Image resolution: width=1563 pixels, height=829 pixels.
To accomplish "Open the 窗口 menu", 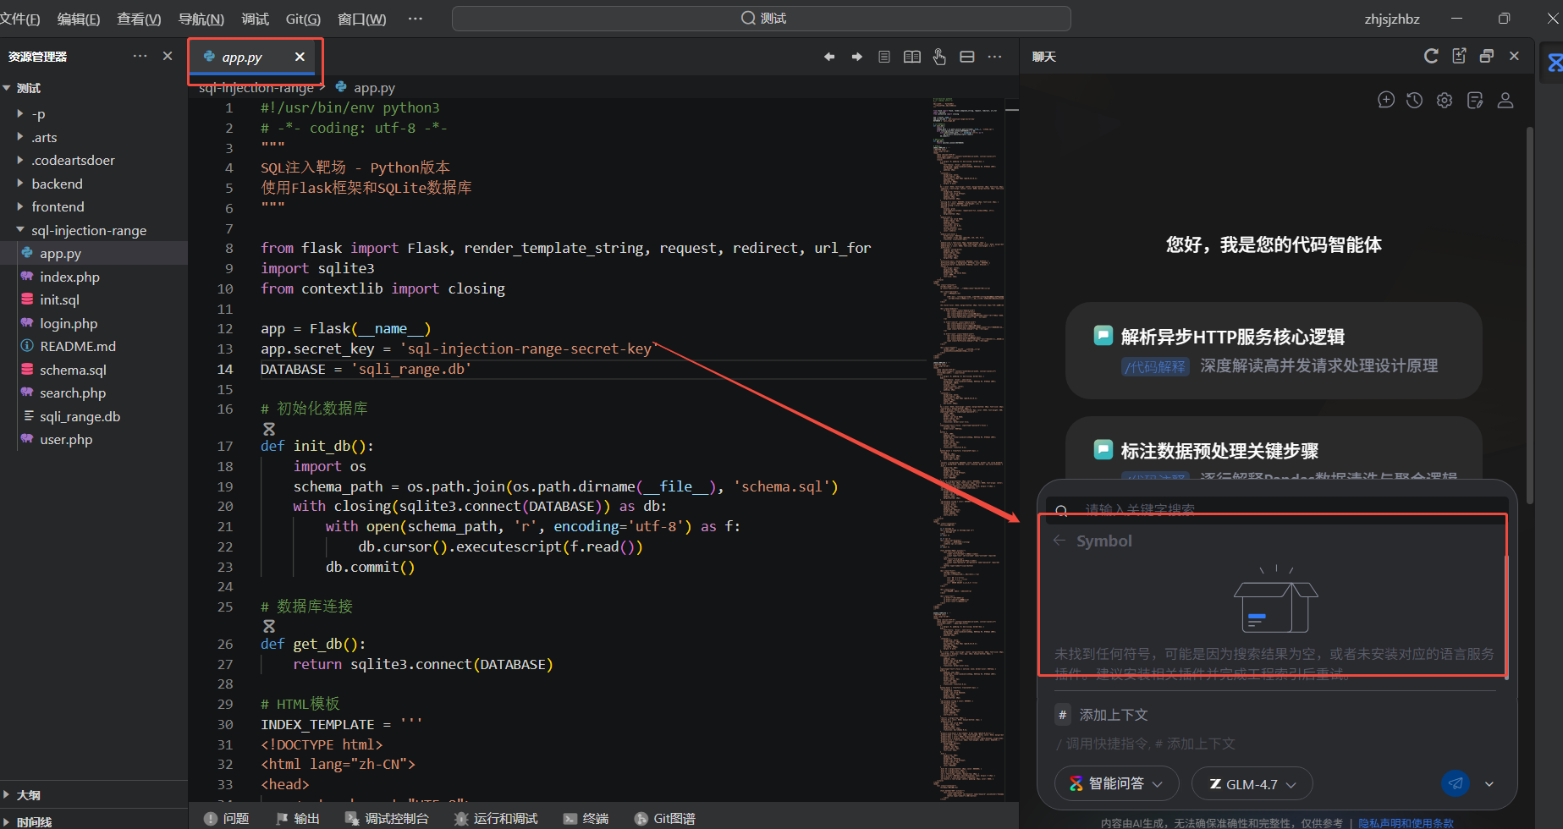I will [x=362, y=19].
